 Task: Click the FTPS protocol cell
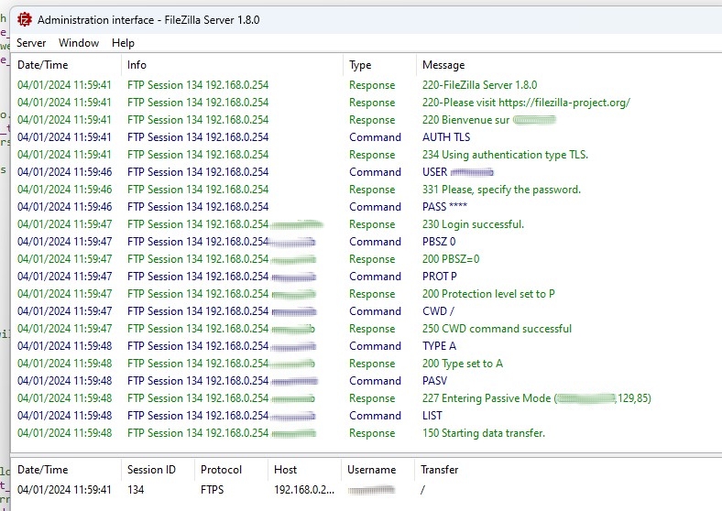(x=212, y=490)
